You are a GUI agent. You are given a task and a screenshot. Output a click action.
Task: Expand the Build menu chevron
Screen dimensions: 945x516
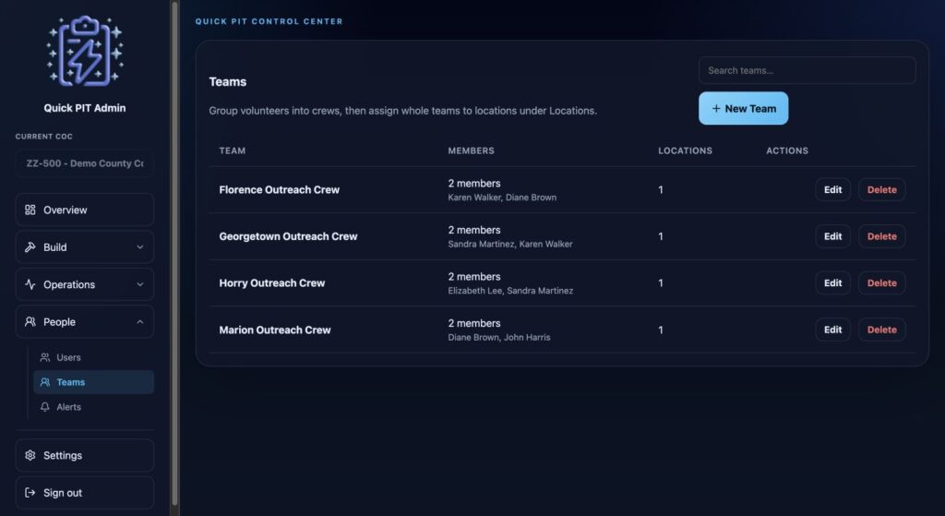pos(140,247)
